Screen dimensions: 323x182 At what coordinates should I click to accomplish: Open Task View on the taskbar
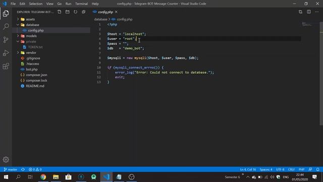30,177
